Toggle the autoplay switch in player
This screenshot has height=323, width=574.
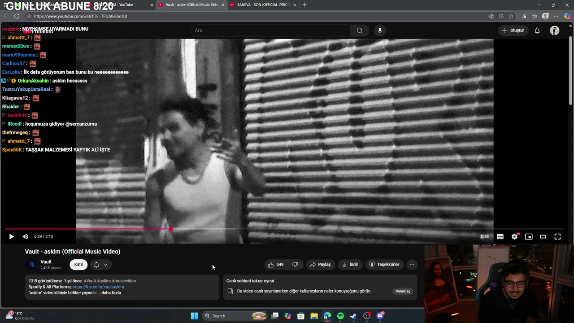click(x=485, y=236)
